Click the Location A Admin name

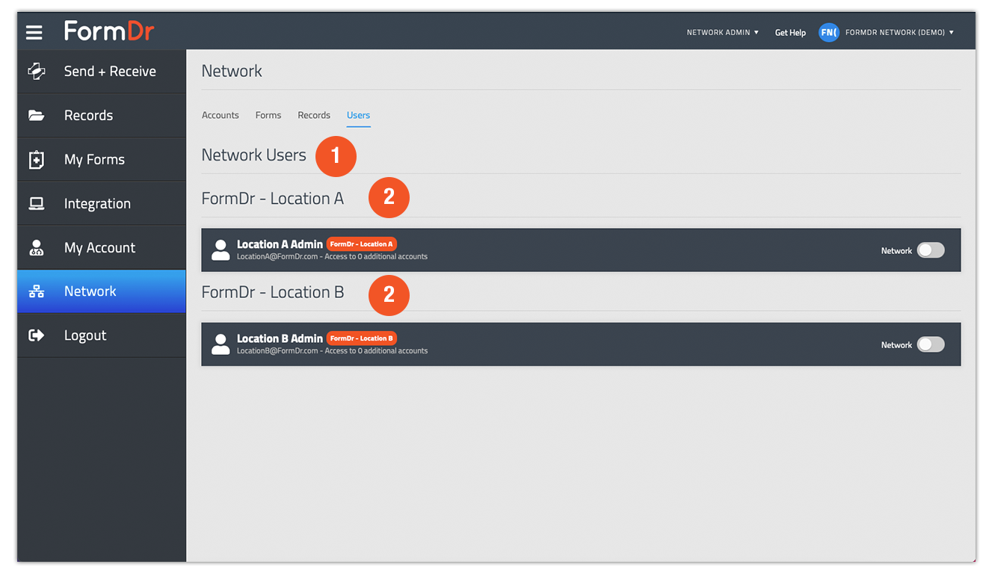pyautogui.click(x=280, y=244)
